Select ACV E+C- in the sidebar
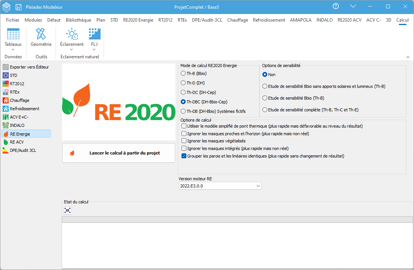Viewport: 414px width, 270px height. pyautogui.click(x=16, y=117)
